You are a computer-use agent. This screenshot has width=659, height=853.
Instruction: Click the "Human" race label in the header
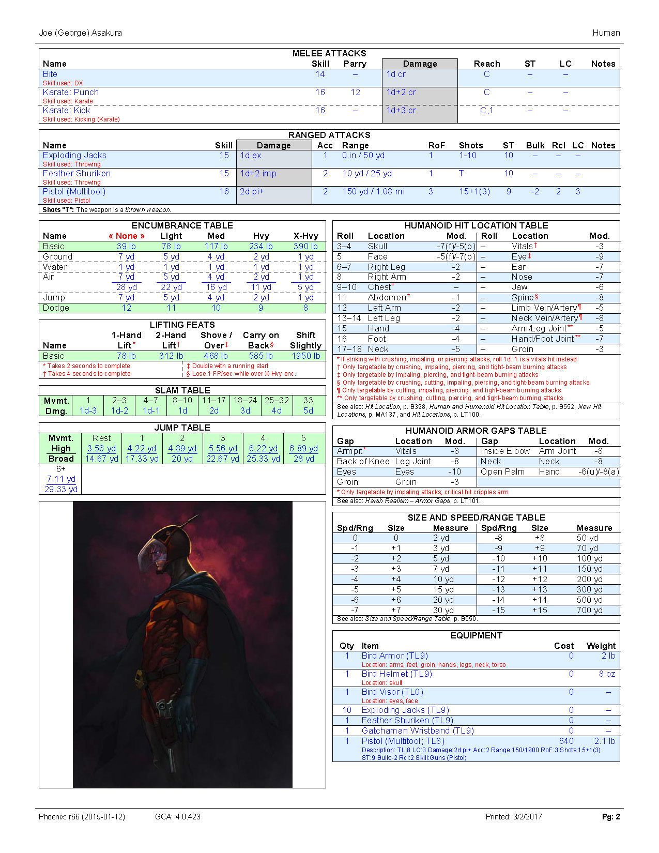click(606, 33)
